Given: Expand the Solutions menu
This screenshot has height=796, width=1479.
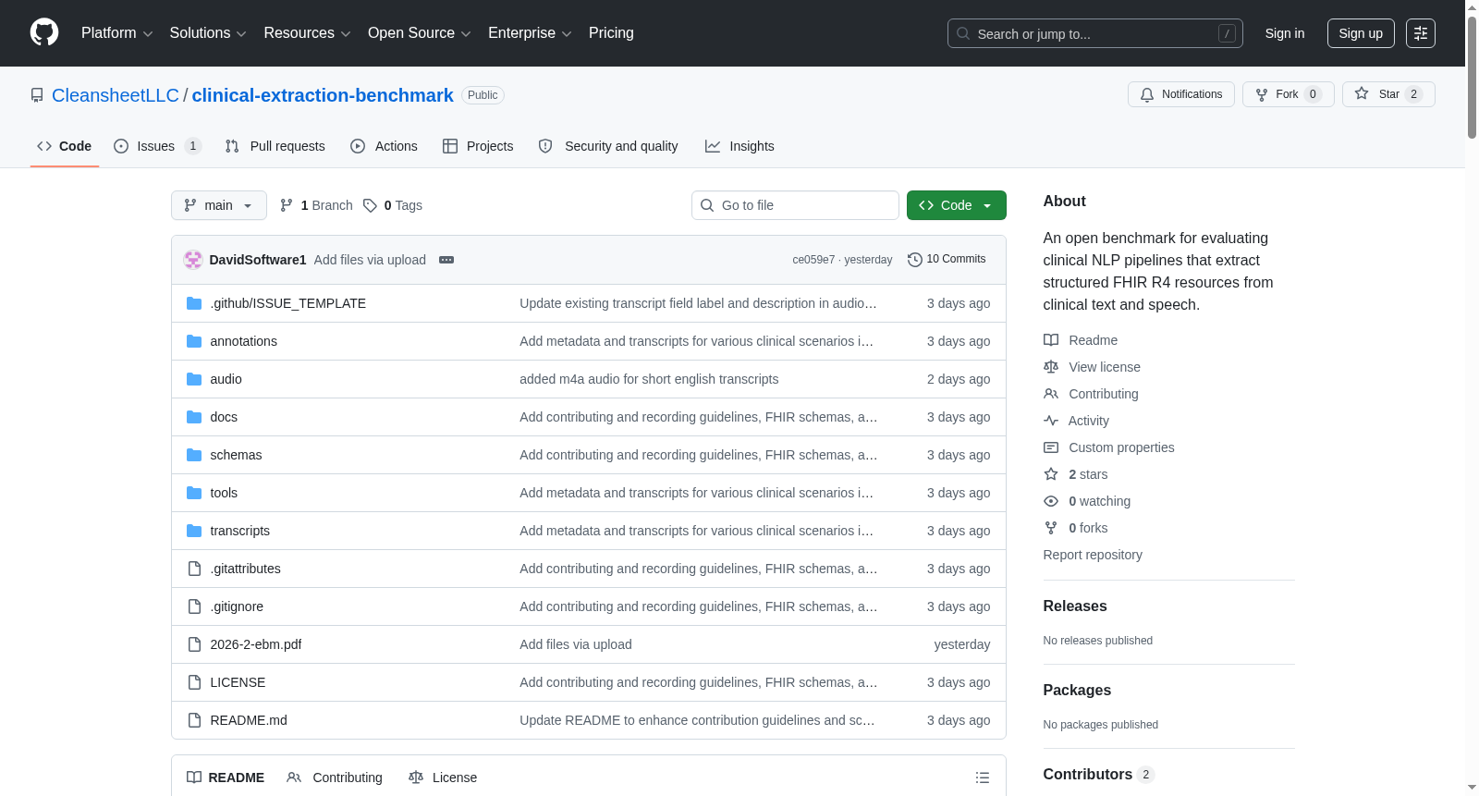Looking at the screenshot, I should (x=208, y=33).
